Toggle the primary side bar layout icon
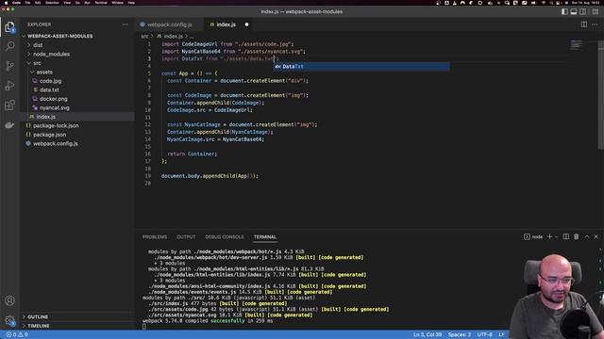The image size is (604, 339). (x=564, y=11)
